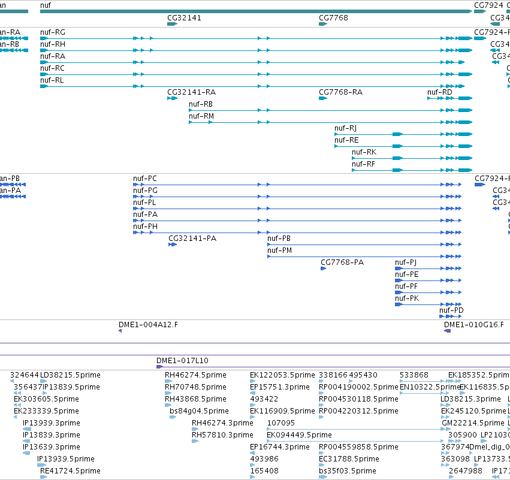Select the nuf-RK transcript label
Screen dimensions: 510x480
pyautogui.click(x=364, y=153)
